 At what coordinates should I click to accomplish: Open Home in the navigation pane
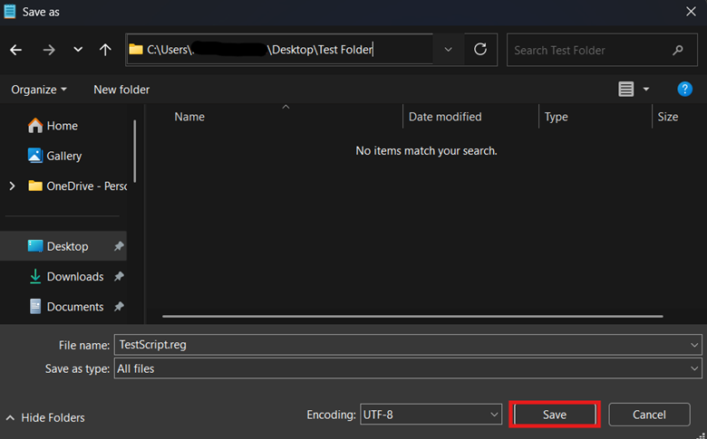[62, 126]
